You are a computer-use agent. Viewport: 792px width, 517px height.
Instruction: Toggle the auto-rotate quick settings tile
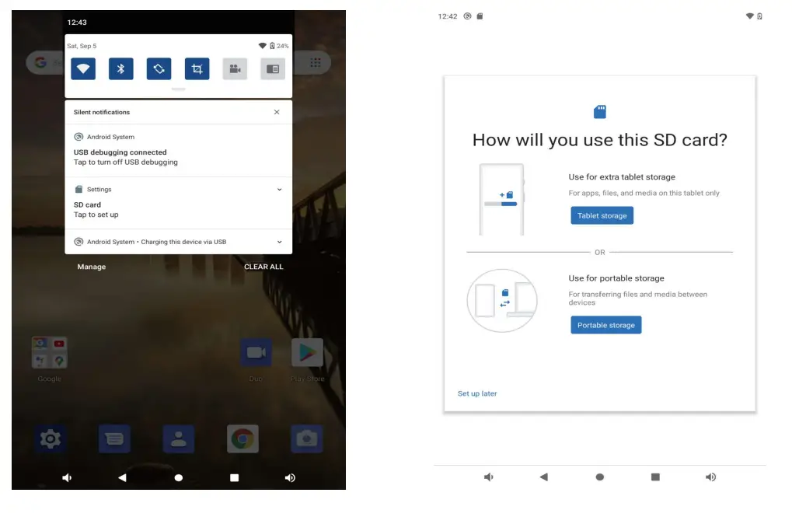159,68
